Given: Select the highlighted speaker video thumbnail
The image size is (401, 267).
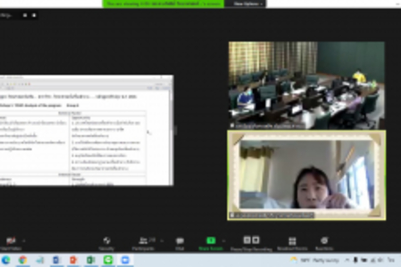Looking at the screenshot, I should point(307,175).
